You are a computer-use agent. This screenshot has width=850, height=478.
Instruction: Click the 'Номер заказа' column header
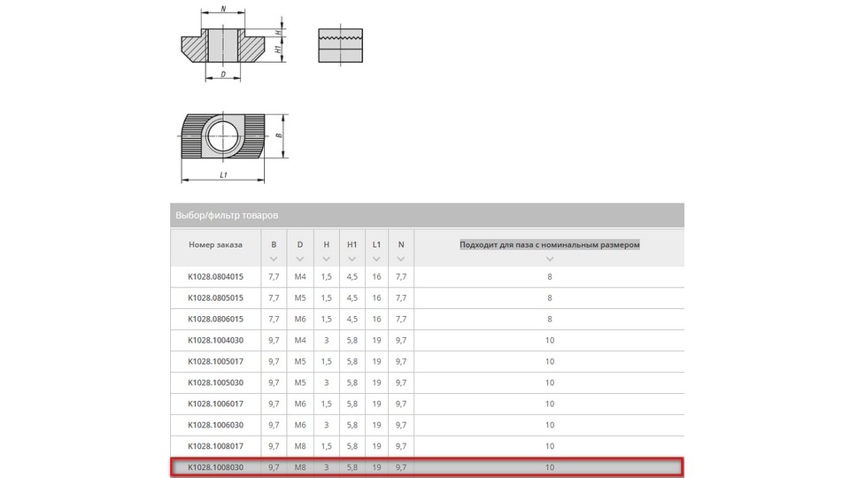[215, 244]
